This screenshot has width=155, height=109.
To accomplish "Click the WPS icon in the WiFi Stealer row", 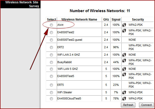I will pyautogui.click(x=124, y=92).
